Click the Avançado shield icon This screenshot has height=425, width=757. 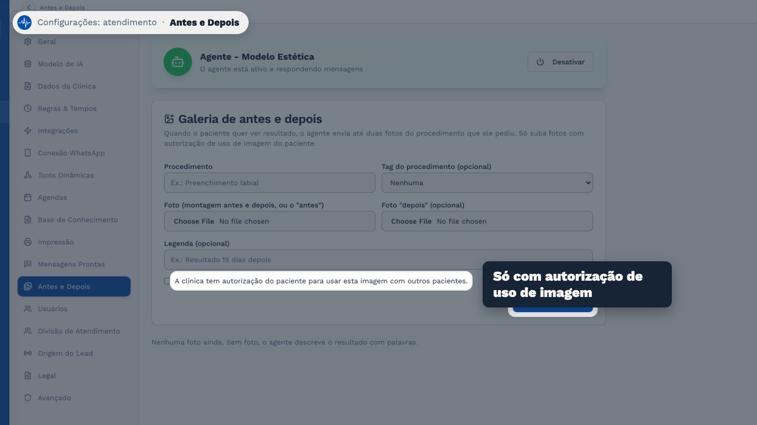tap(28, 398)
